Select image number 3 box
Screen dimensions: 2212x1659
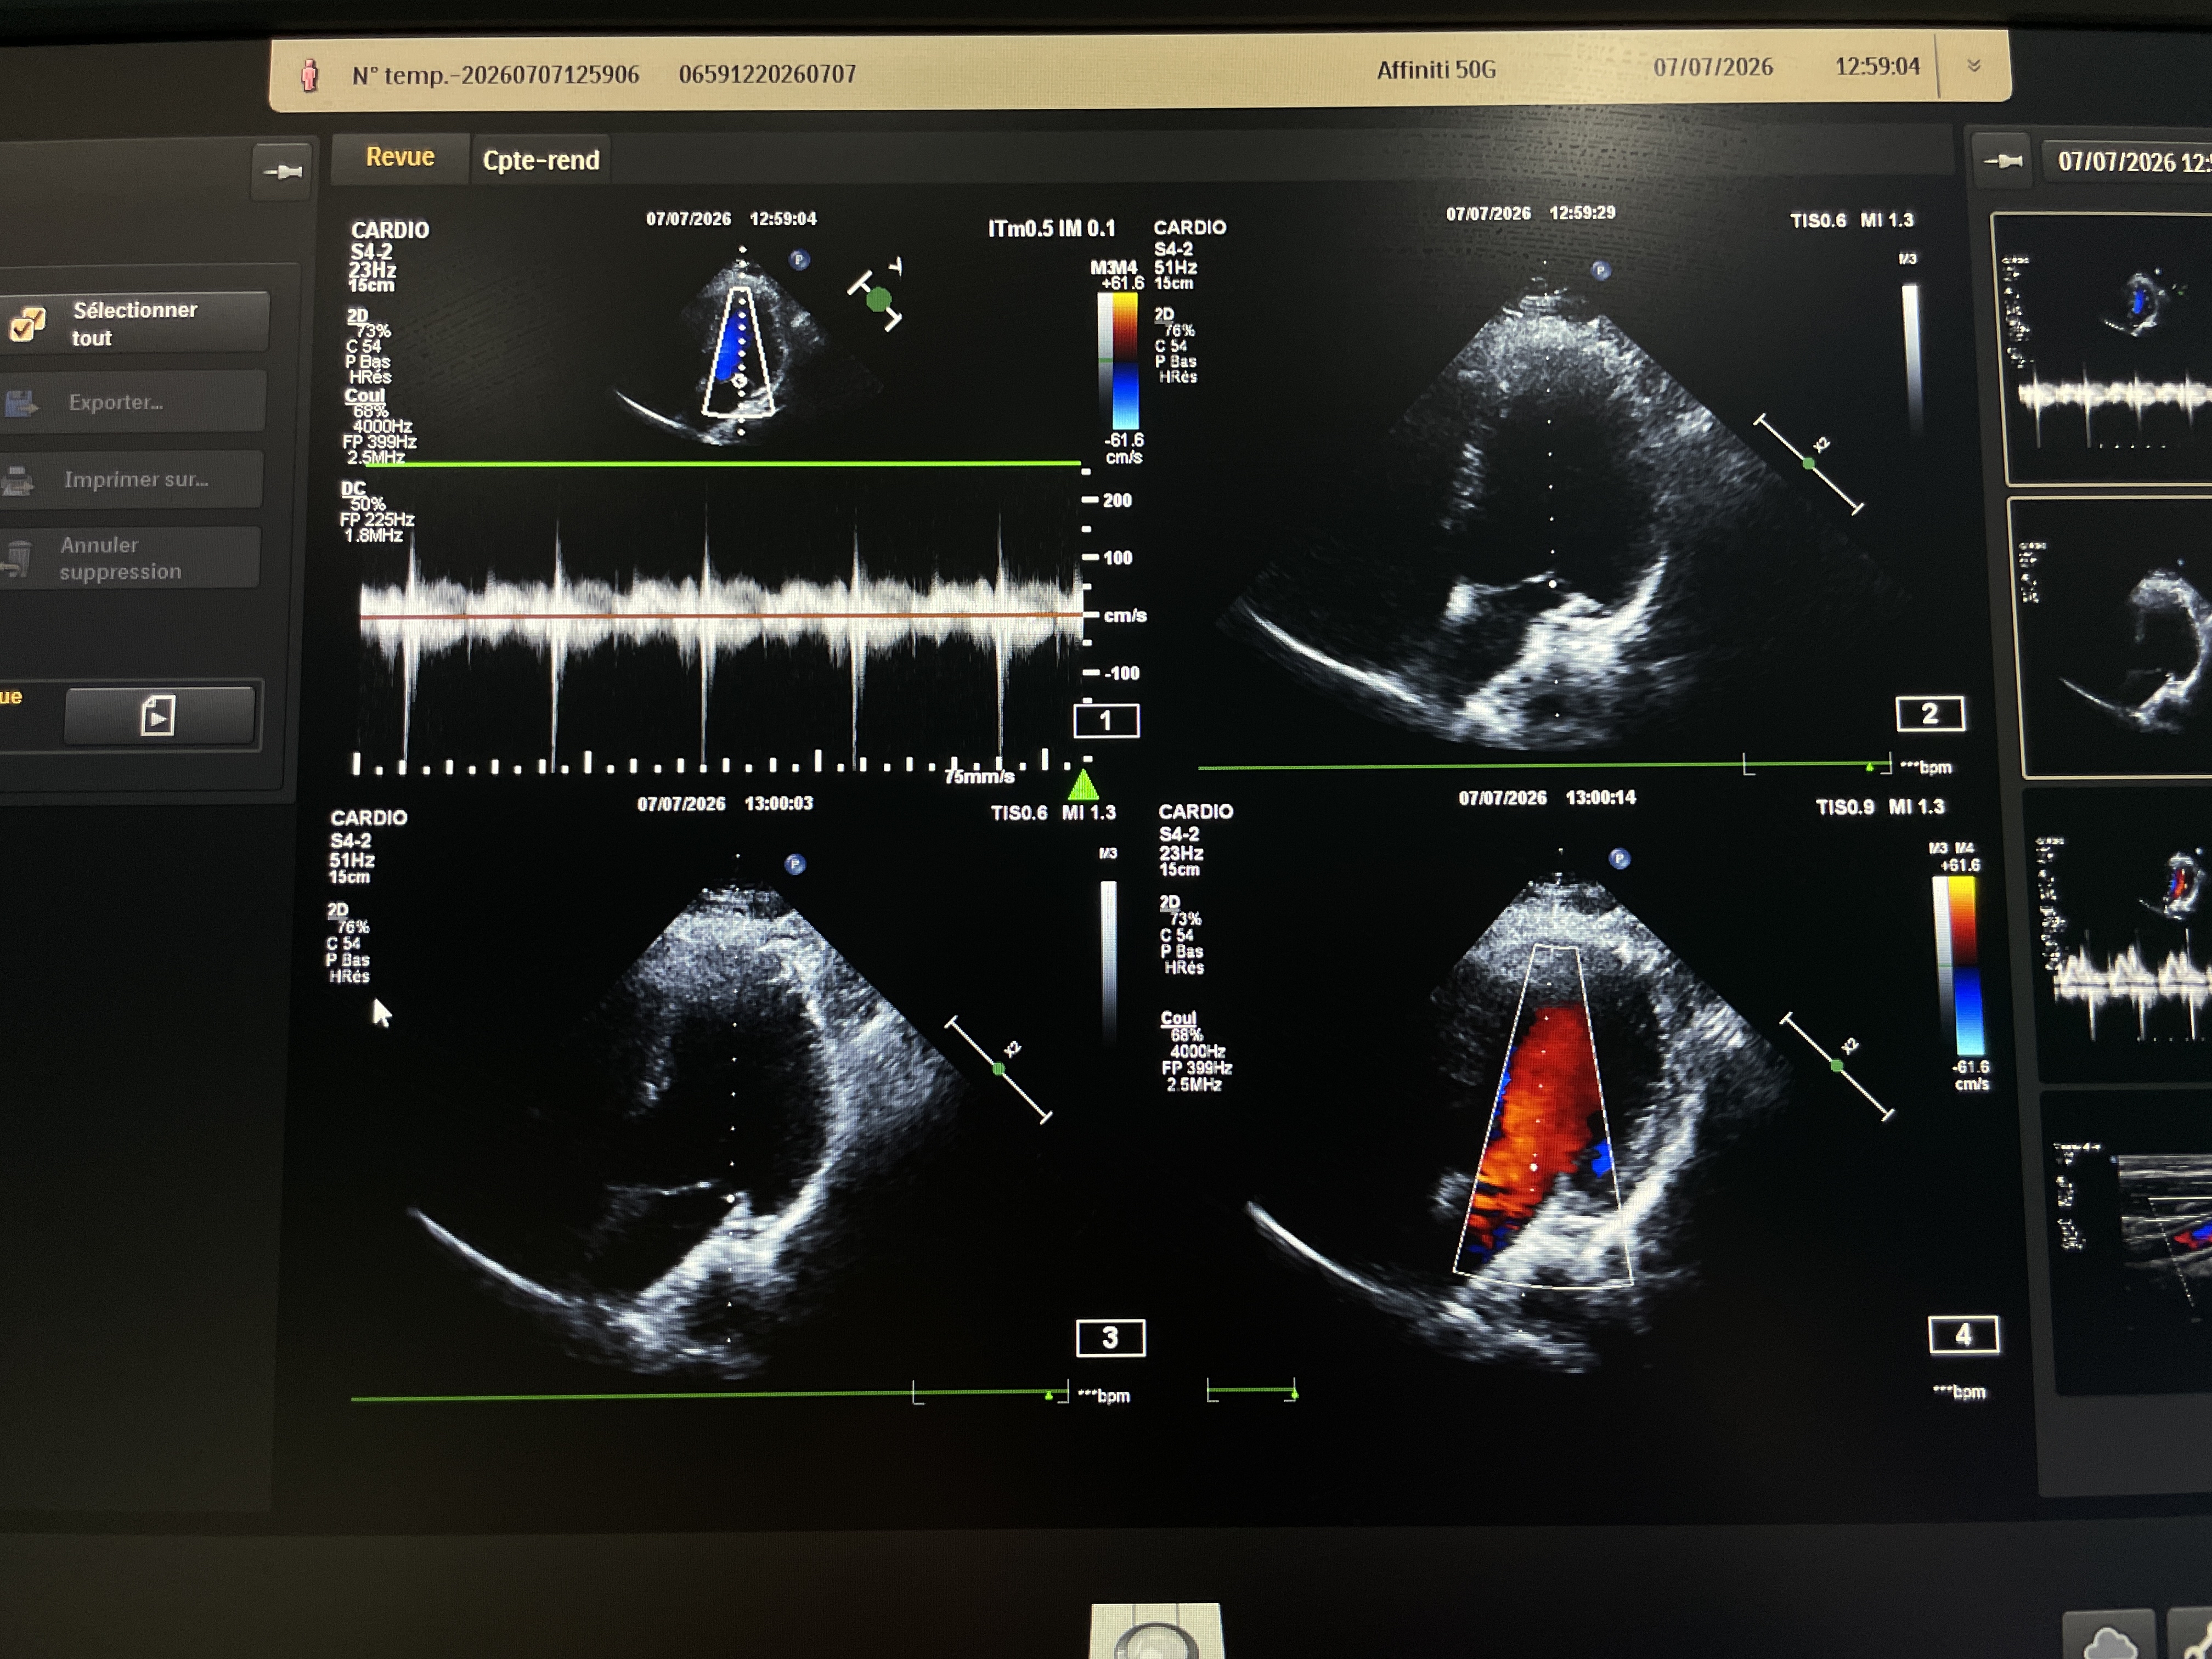[x=1110, y=1338]
